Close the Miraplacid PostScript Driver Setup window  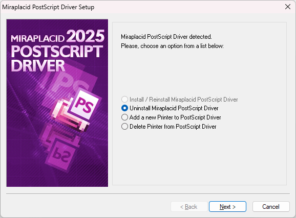pos(288,7)
